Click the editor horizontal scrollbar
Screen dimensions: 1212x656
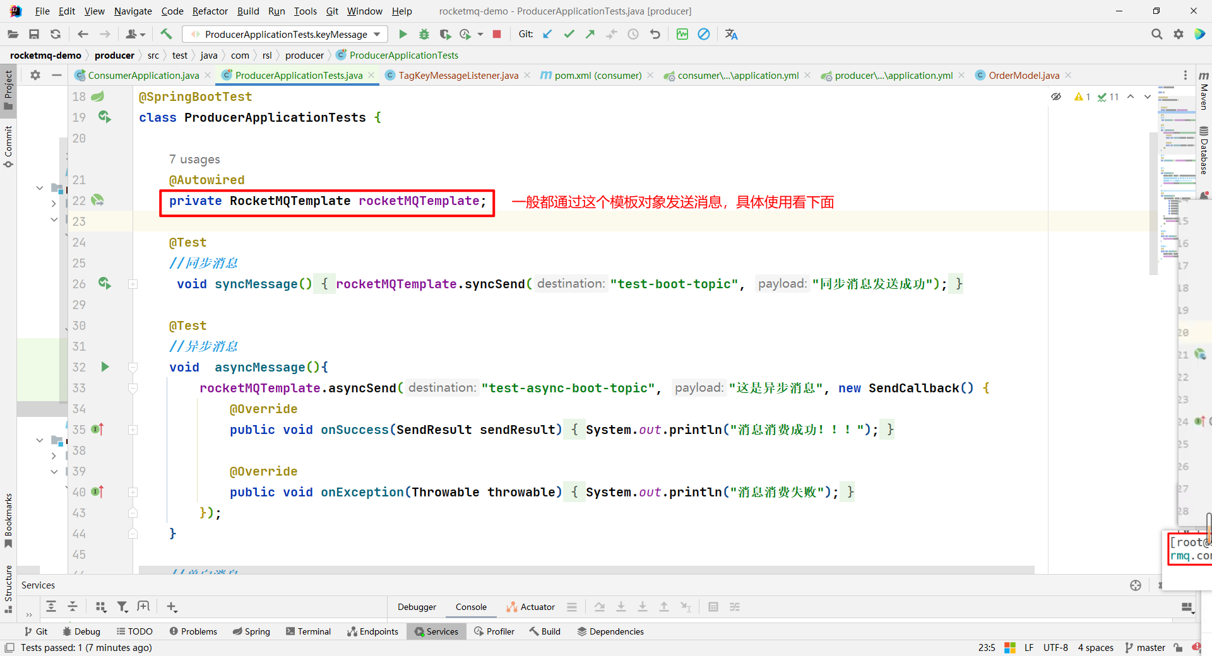(x=586, y=570)
